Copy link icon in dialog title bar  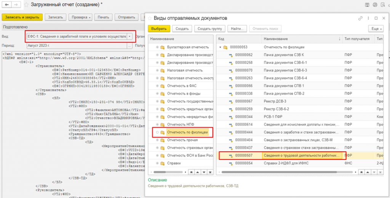coord(360,18)
